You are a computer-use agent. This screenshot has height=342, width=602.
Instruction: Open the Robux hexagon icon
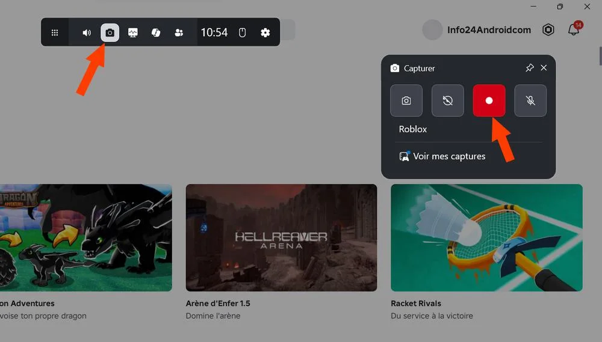[x=548, y=29]
